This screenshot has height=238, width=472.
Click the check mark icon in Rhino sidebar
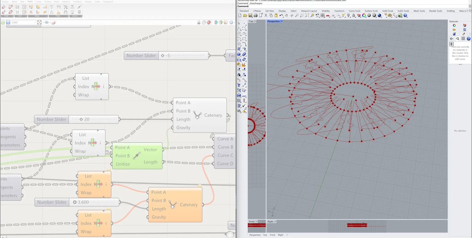pyautogui.click(x=244, y=105)
